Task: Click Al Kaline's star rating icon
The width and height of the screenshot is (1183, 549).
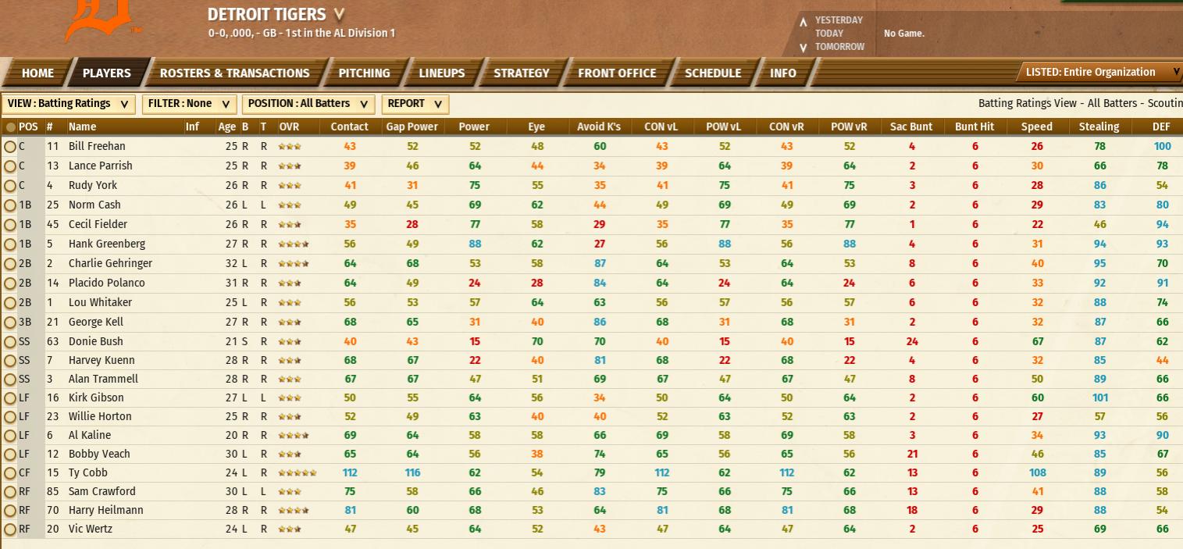Action: [x=294, y=435]
